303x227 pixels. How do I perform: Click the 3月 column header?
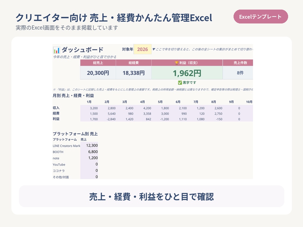pyautogui.click(x=125, y=102)
